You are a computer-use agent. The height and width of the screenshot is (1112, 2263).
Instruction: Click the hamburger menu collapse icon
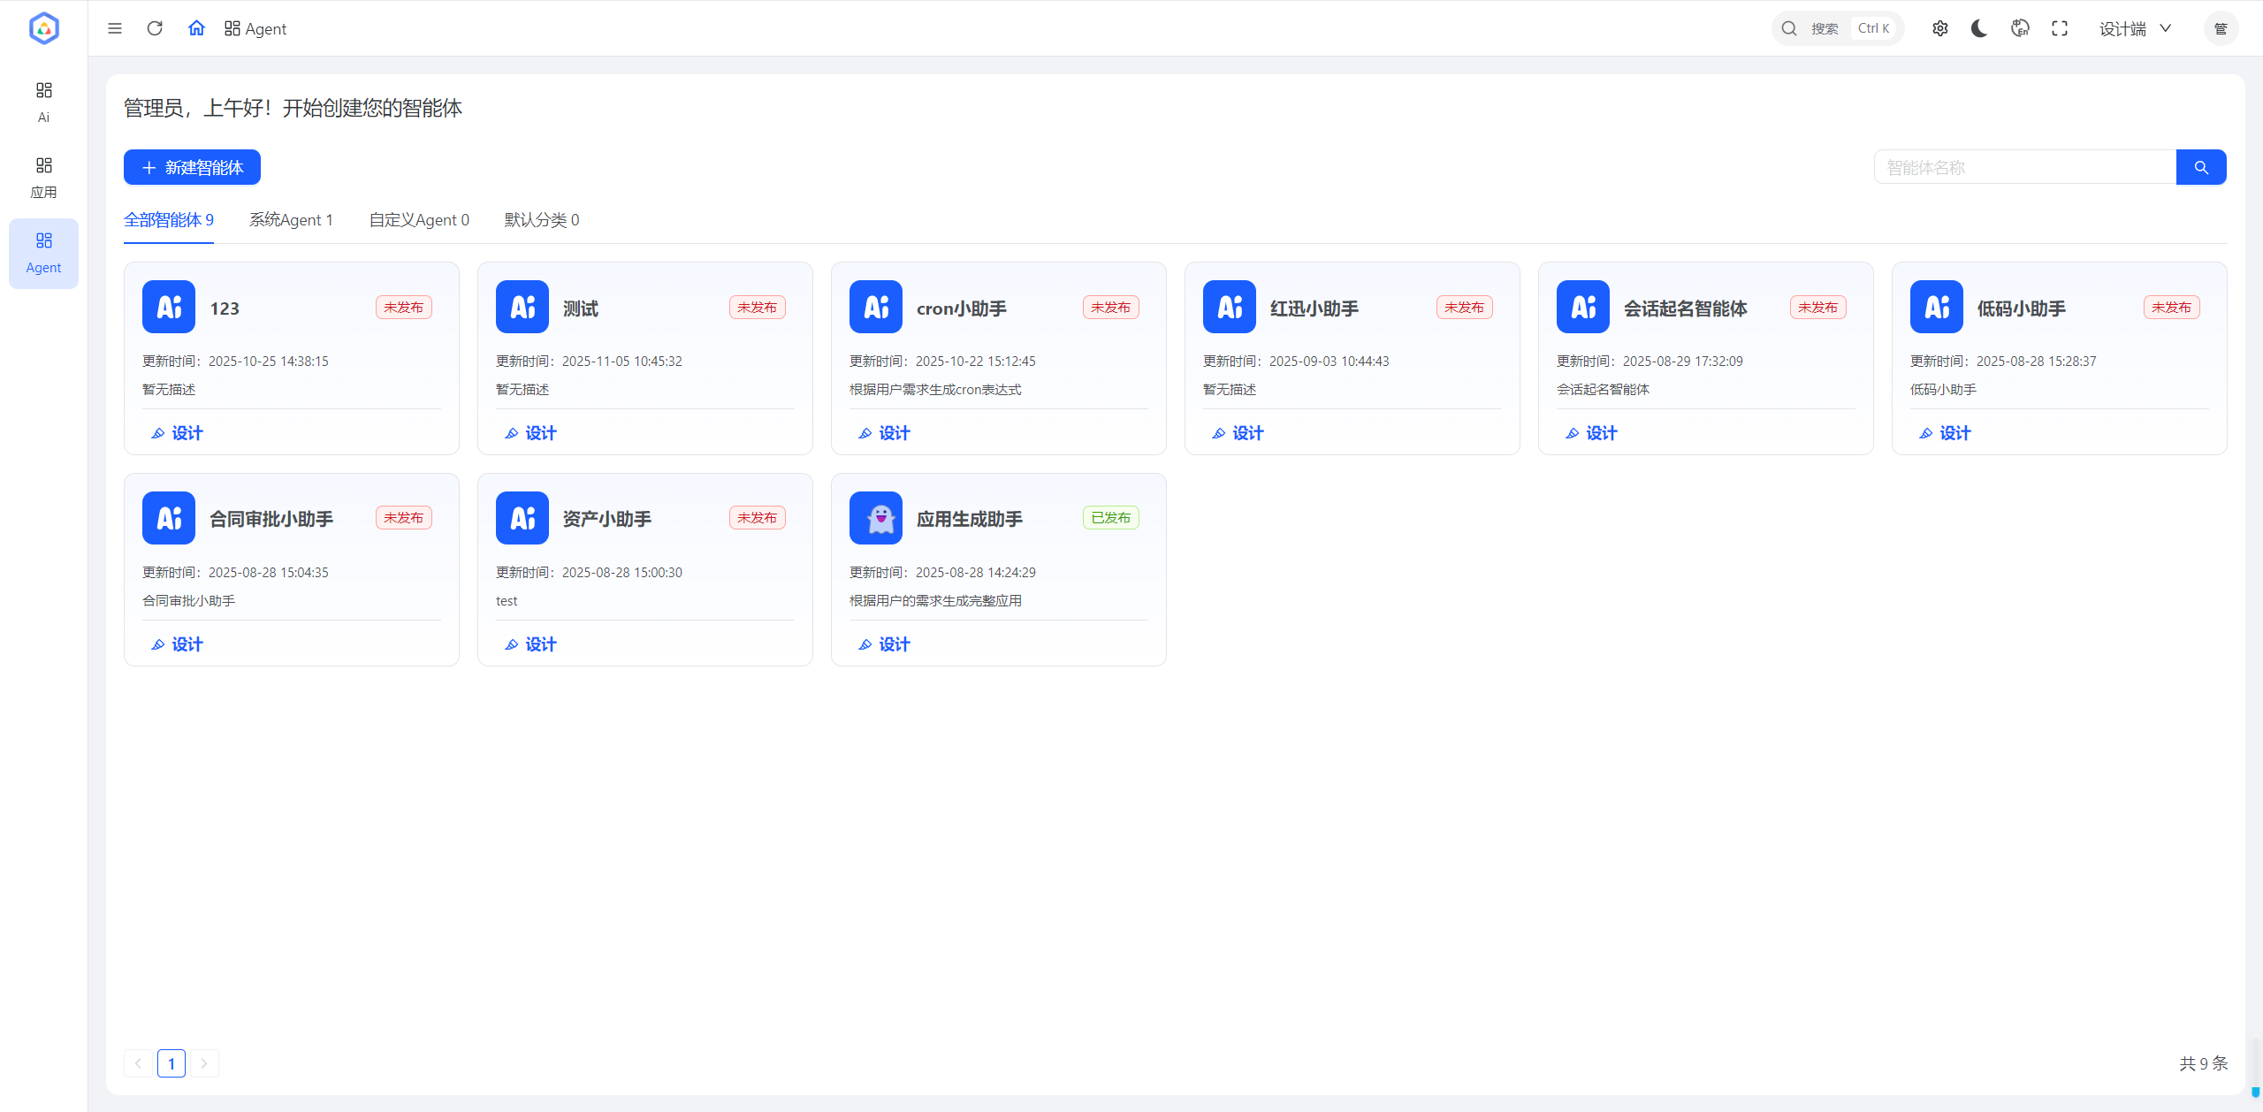[x=115, y=28]
